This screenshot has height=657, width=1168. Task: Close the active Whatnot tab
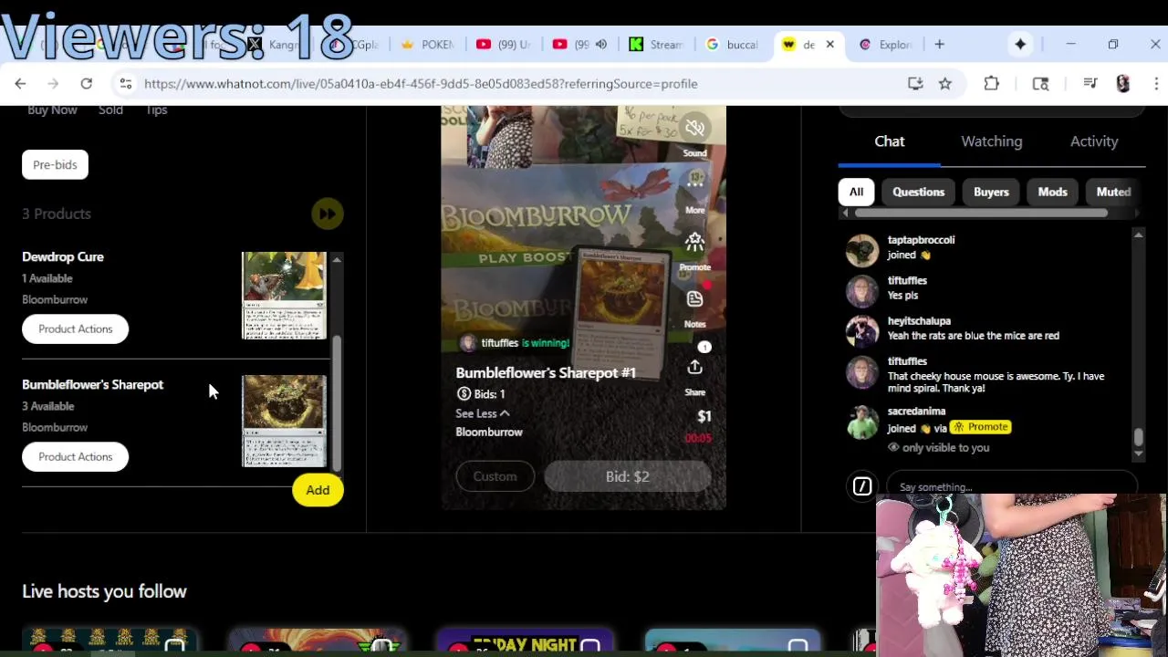(829, 45)
